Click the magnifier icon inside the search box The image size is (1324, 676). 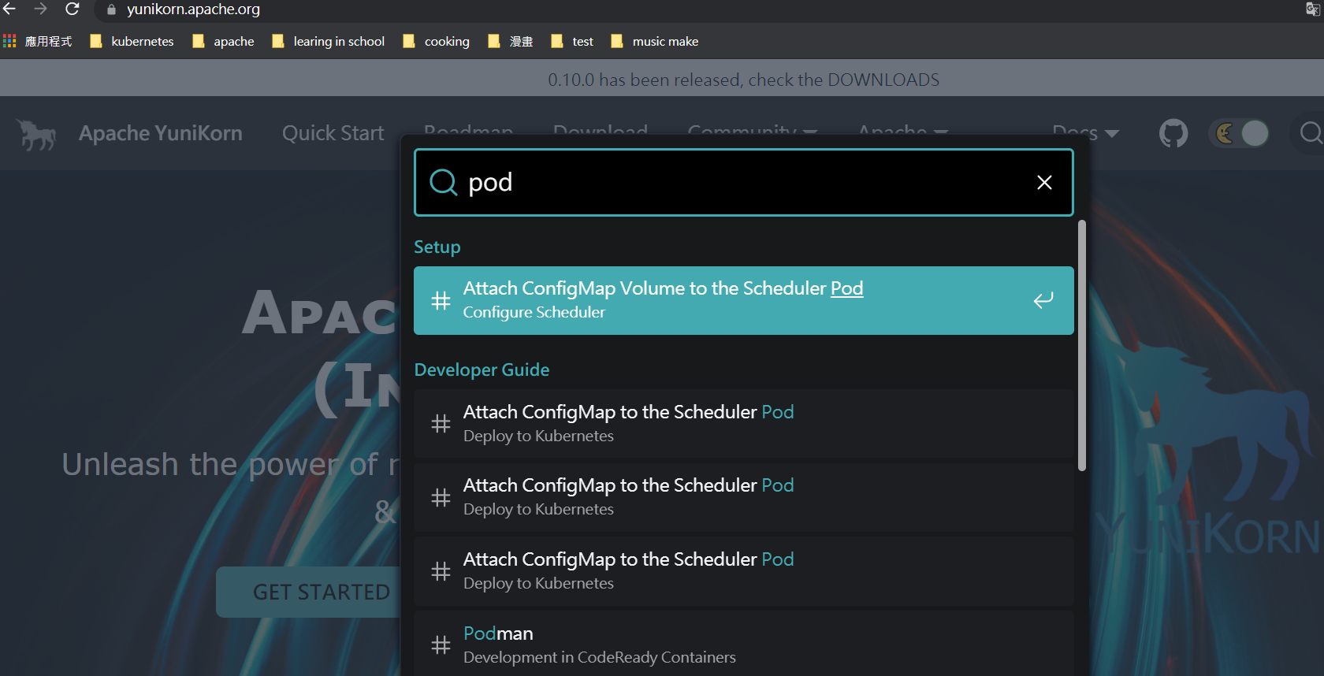443,182
